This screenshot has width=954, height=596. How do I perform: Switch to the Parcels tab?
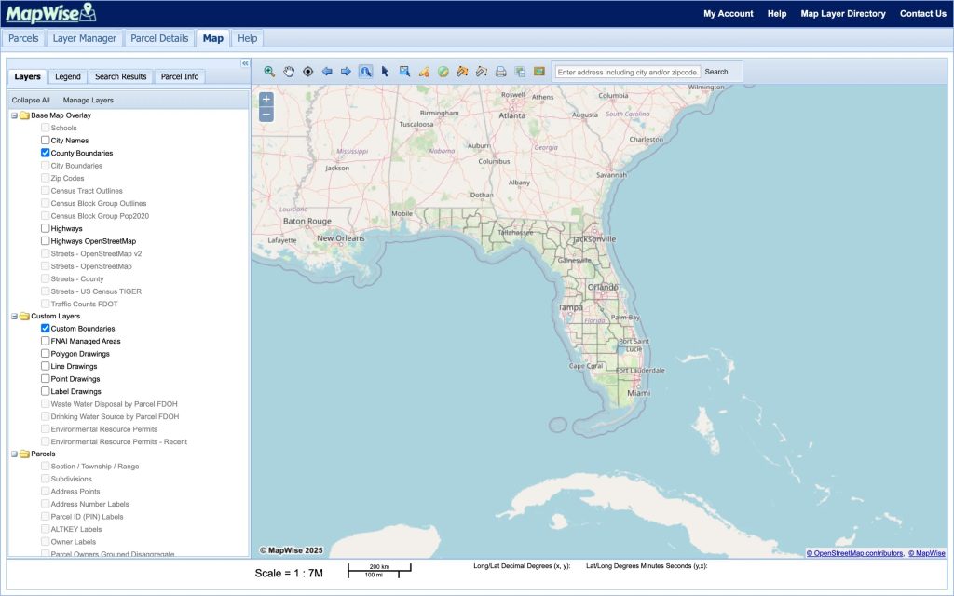click(x=23, y=38)
